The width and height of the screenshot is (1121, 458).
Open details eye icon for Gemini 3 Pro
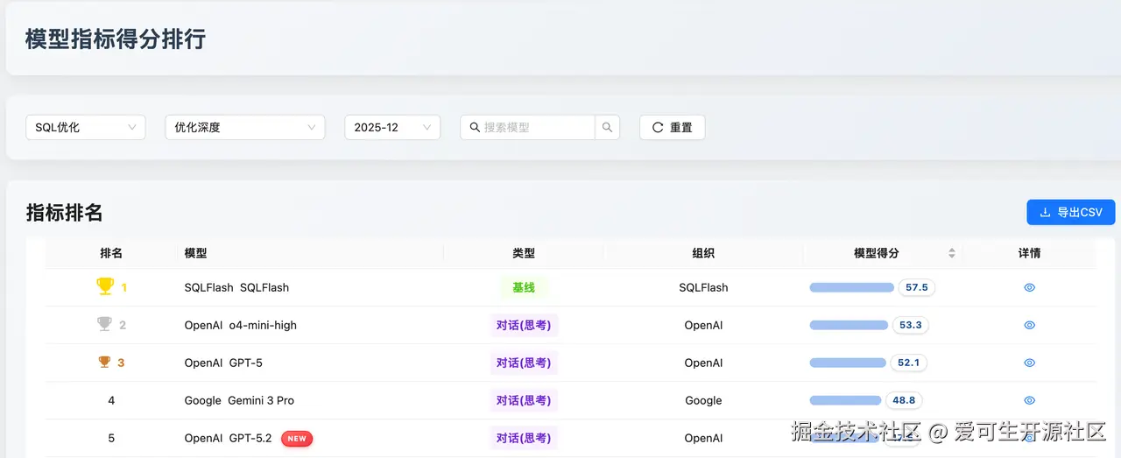[1029, 400]
